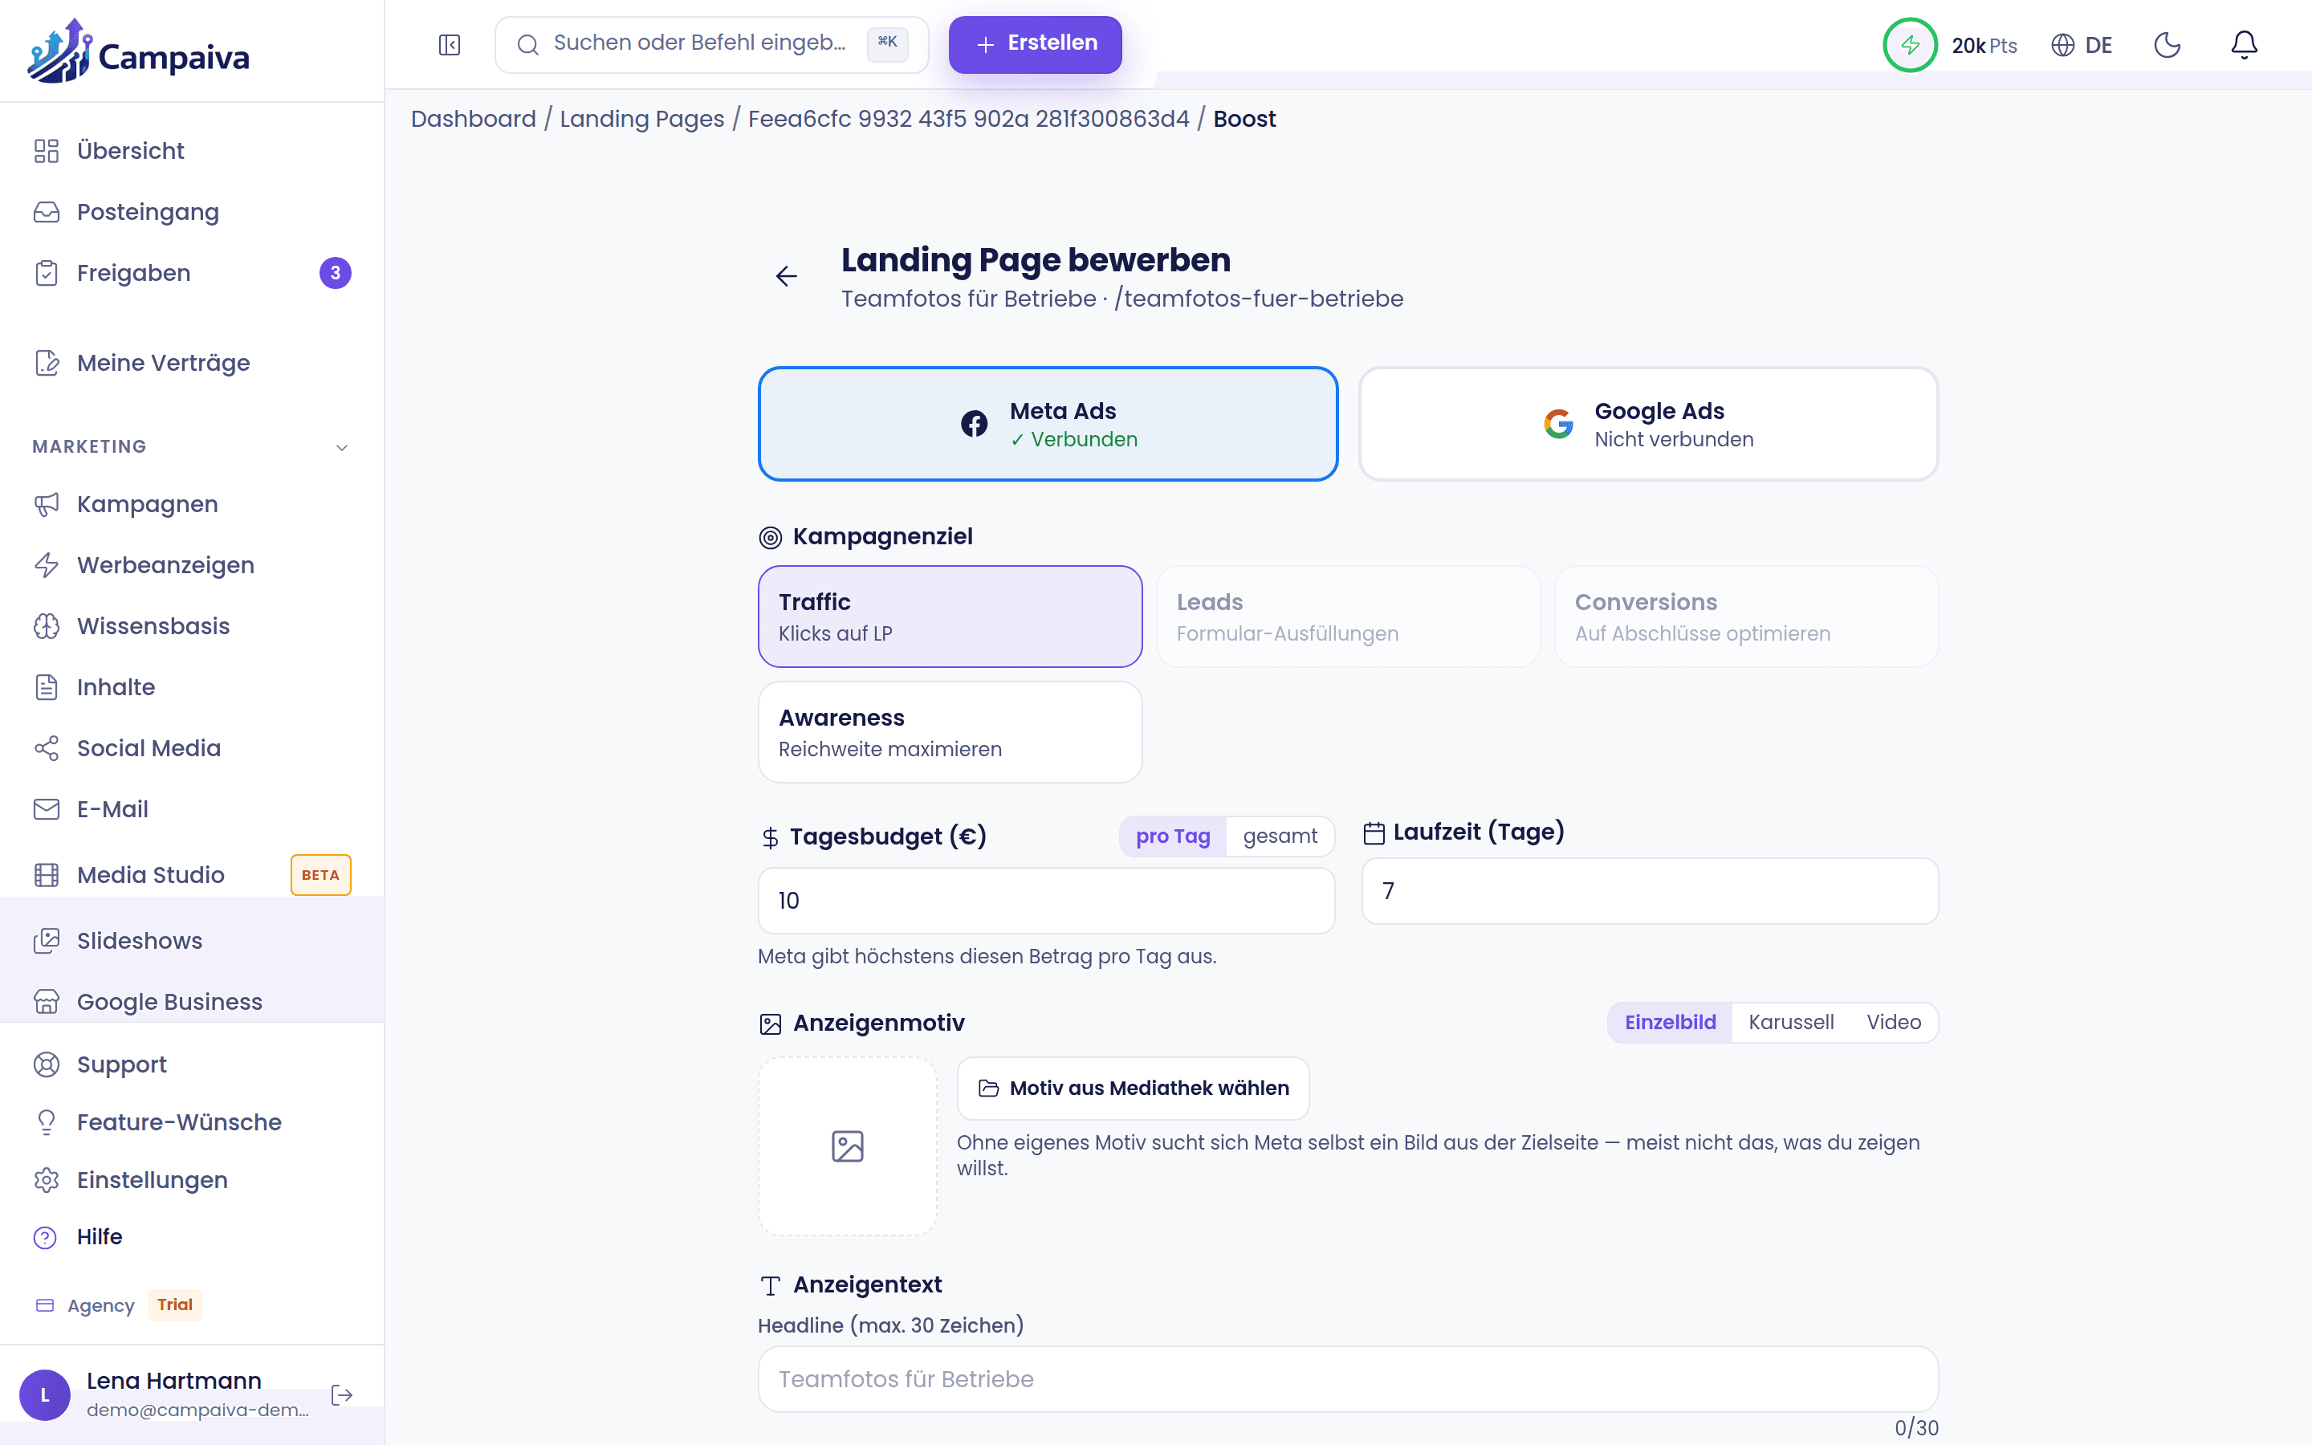Image resolution: width=2312 pixels, height=1445 pixels.
Task: Select the Video ad format
Action: coord(1894,1023)
